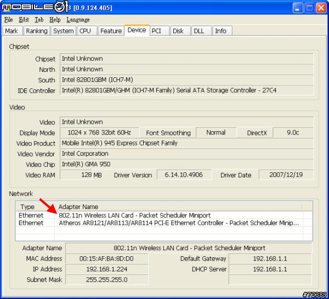Select the Atheros AR8121 Ethernet Controller row
This screenshot has height=299, width=329.
tap(164, 223)
